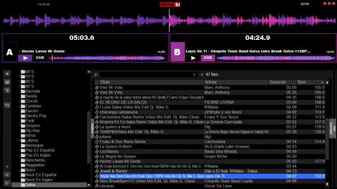
Task: Click the filter folder icon in sidebar
Action: coord(7,90)
